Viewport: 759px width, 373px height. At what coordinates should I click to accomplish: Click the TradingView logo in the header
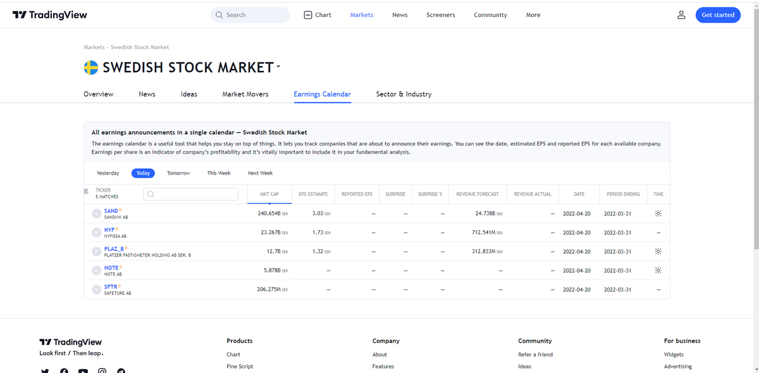pos(50,15)
